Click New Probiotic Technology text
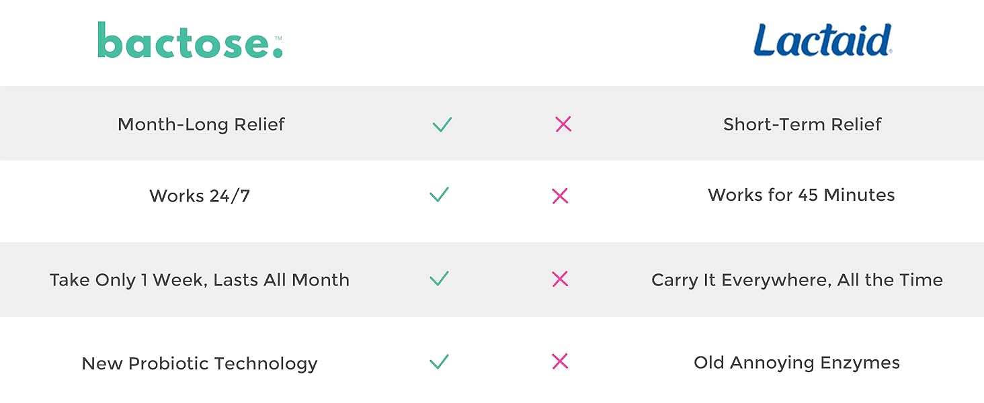This screenshot has height=403, width=984. [x=200, y=364]
